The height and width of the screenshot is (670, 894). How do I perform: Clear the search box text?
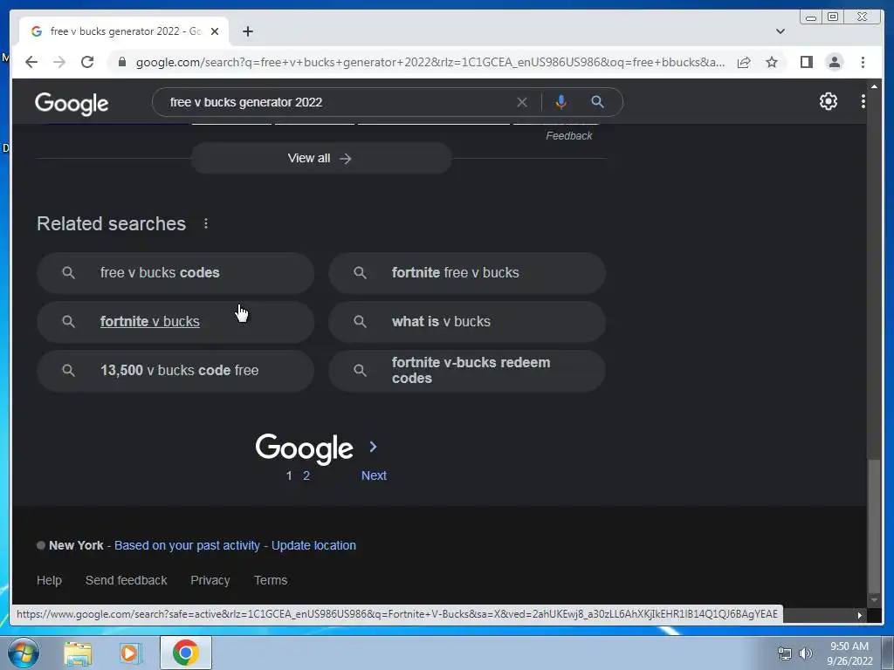click(x=522, y=102)
